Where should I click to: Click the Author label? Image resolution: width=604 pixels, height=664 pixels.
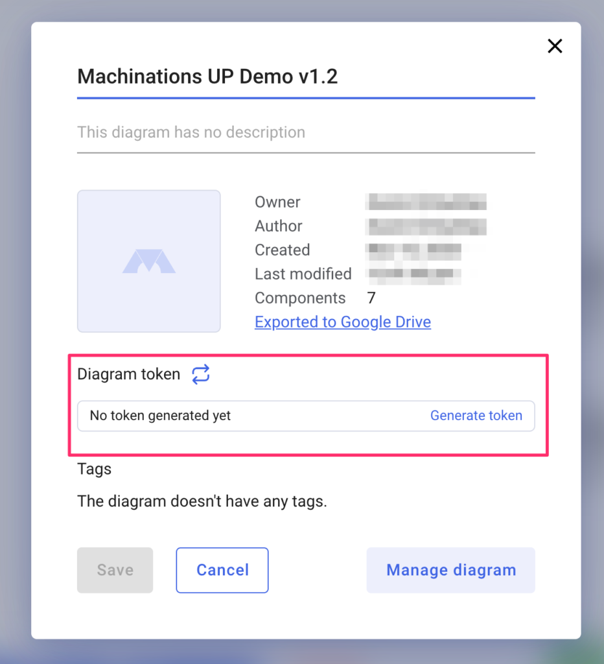pos(279,226)
